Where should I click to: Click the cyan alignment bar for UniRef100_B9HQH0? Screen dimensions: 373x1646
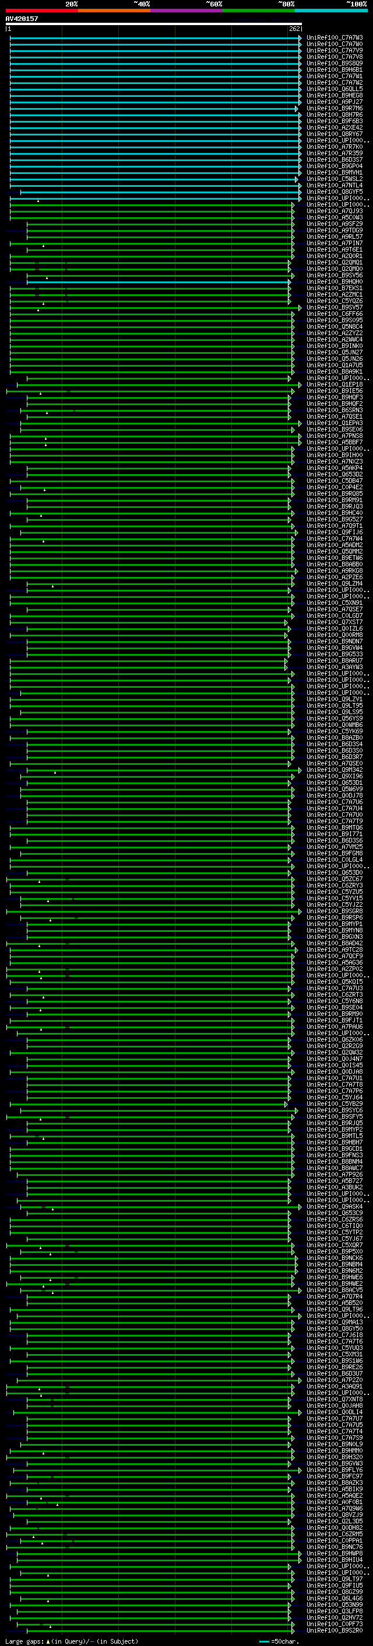pyautogui.click(x=159, y=282)
